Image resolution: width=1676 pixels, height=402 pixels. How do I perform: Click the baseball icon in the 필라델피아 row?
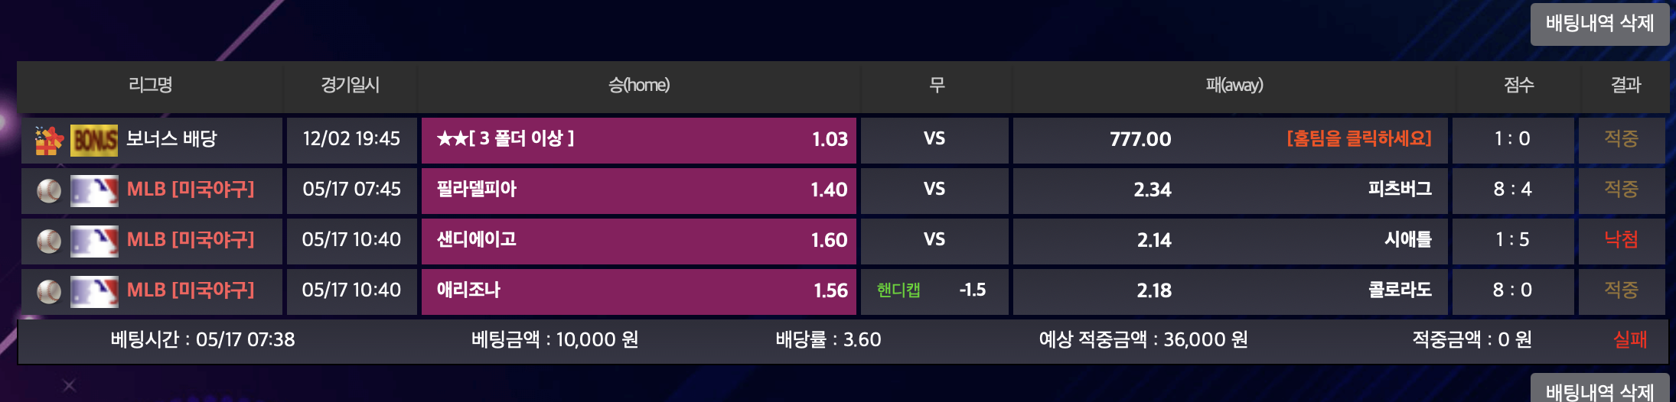coord(49,190)
